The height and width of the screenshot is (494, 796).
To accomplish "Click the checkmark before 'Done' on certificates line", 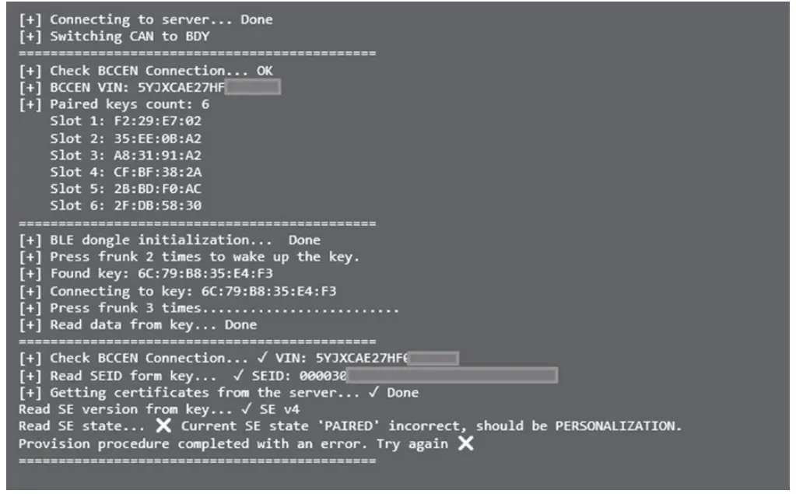I will tap(374, 392).
